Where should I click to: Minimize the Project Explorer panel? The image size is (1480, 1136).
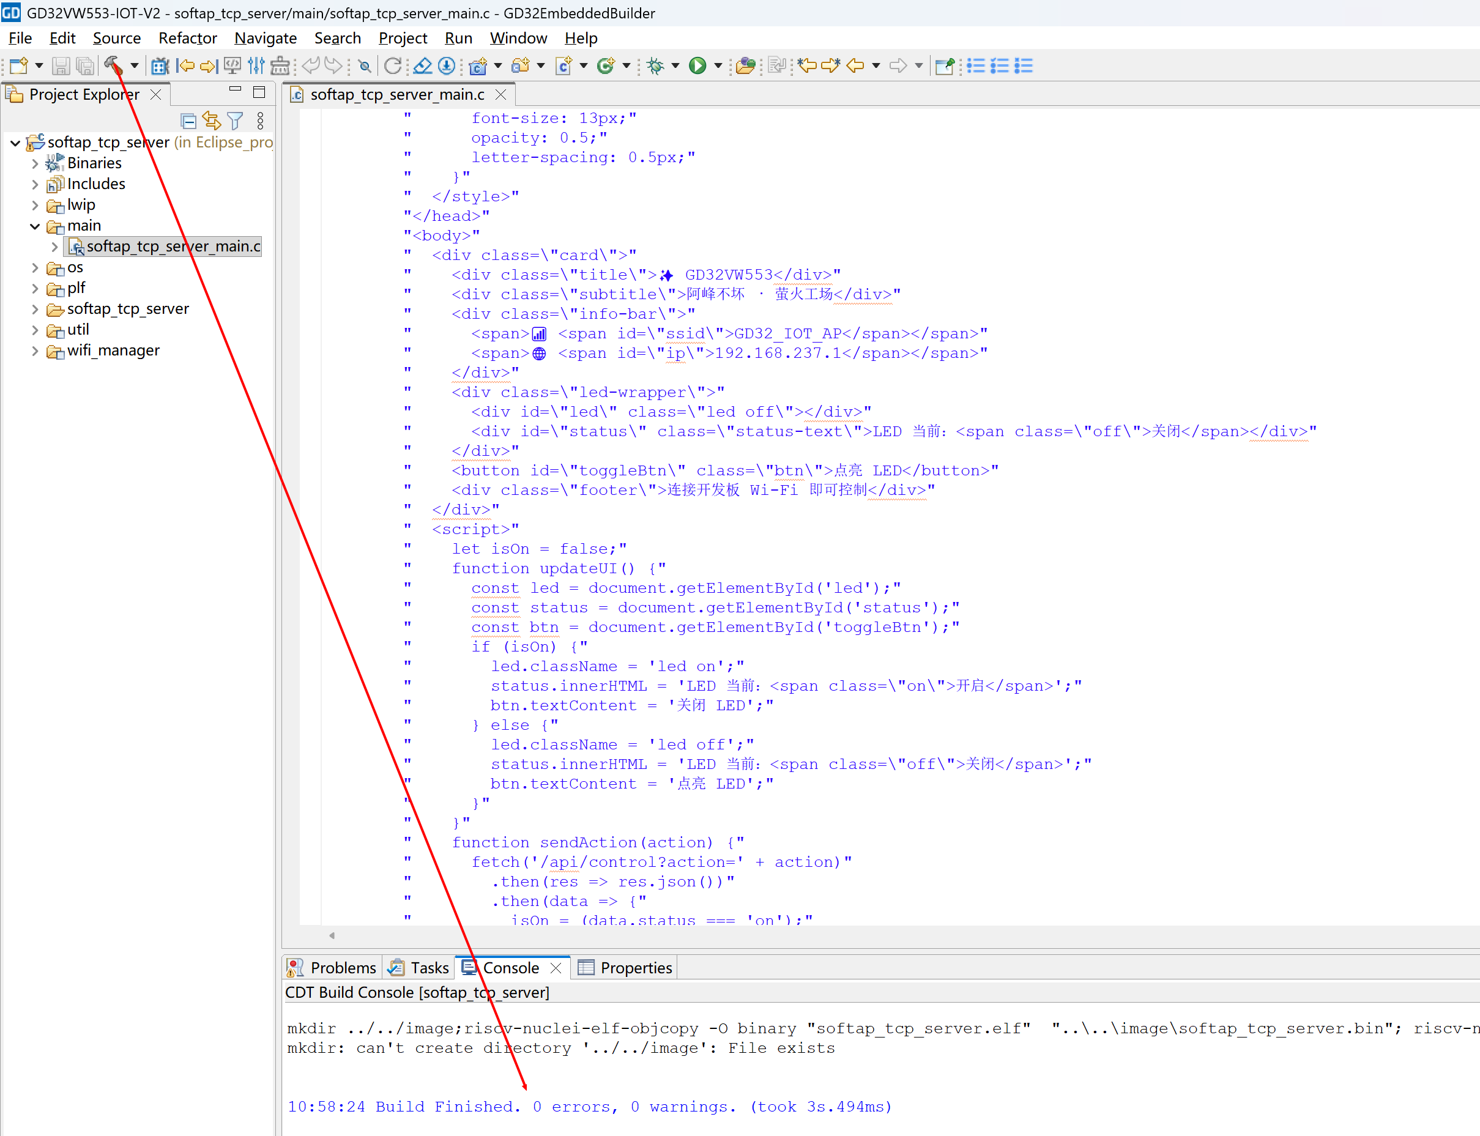234,91
